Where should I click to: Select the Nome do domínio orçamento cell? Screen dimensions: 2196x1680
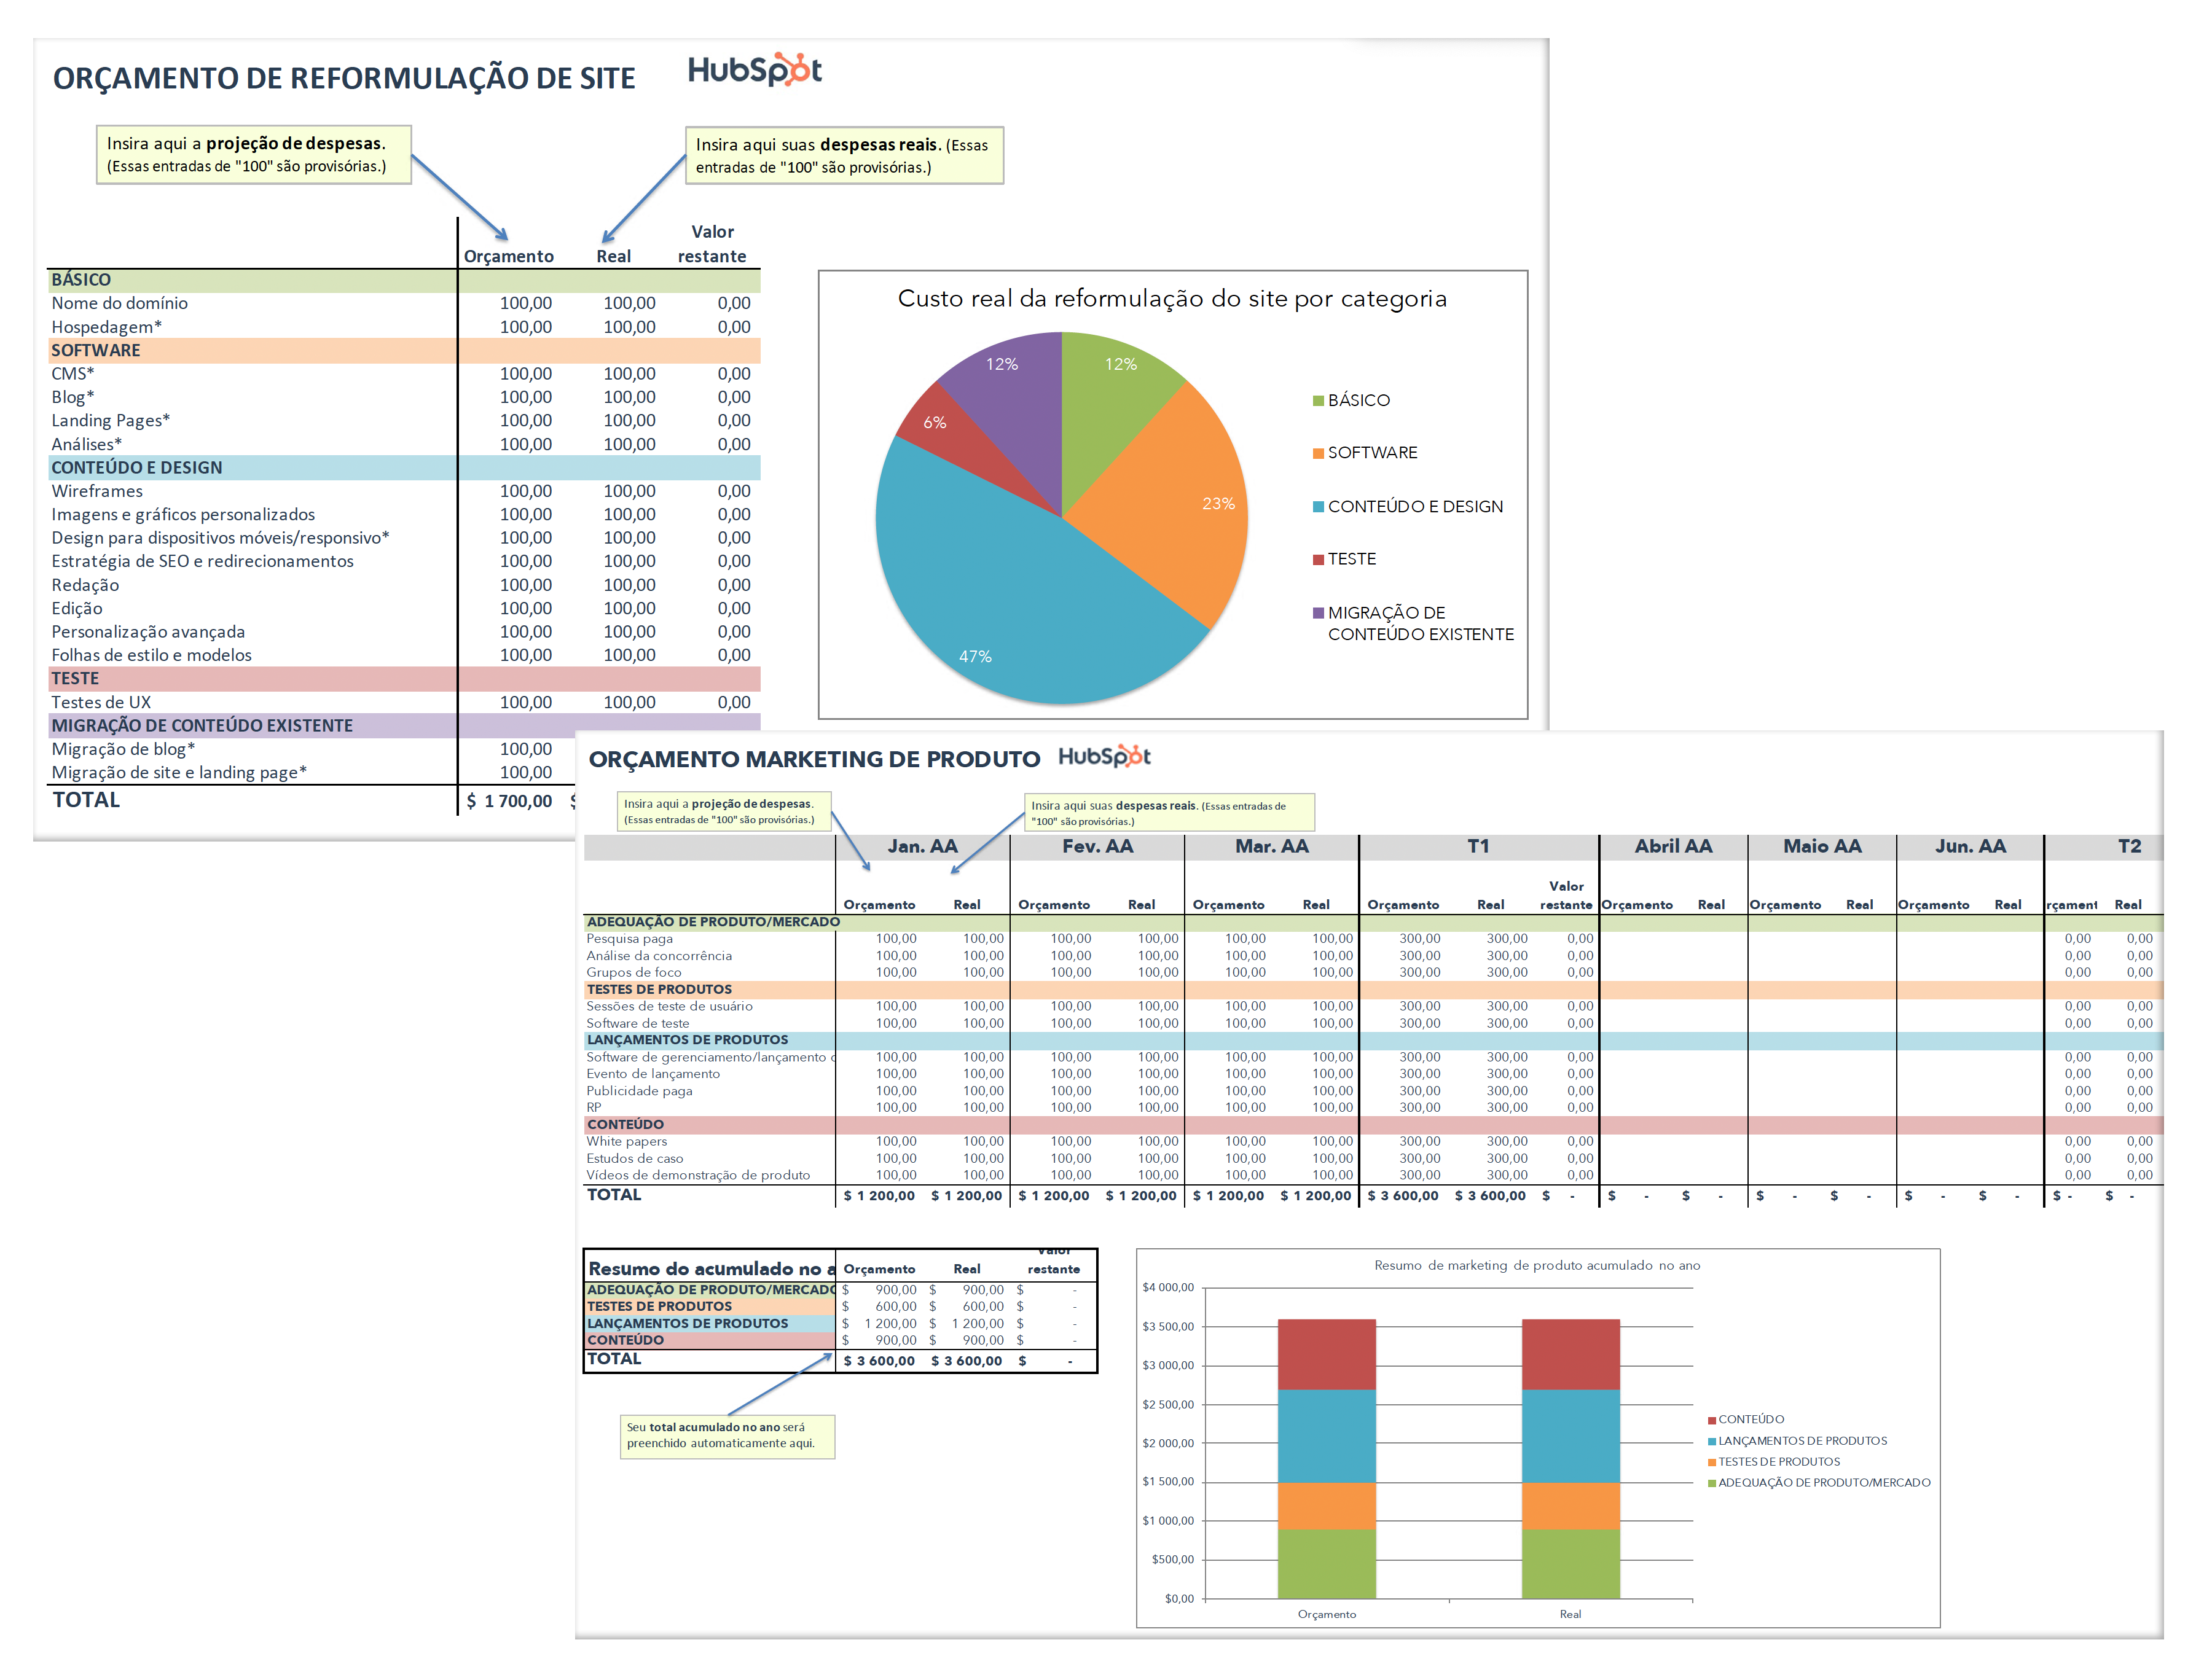tap(525, 303)
